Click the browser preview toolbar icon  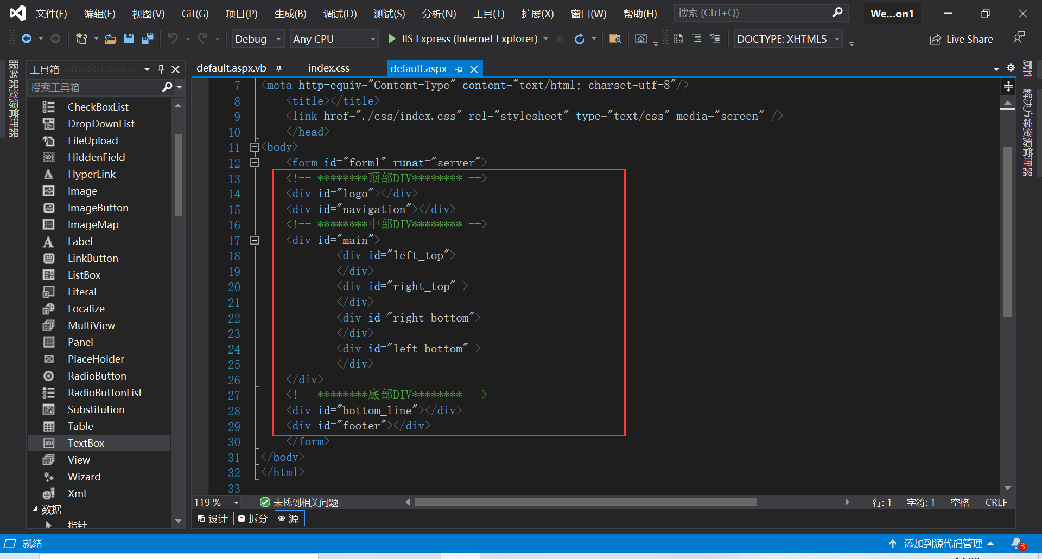[x=641, y=38]
